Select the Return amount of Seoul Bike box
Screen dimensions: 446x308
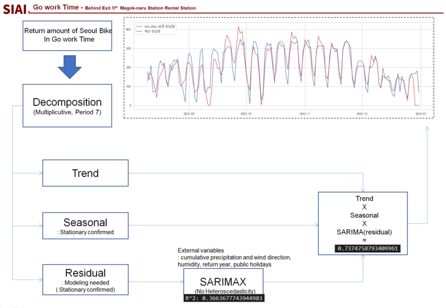(67, 35)
